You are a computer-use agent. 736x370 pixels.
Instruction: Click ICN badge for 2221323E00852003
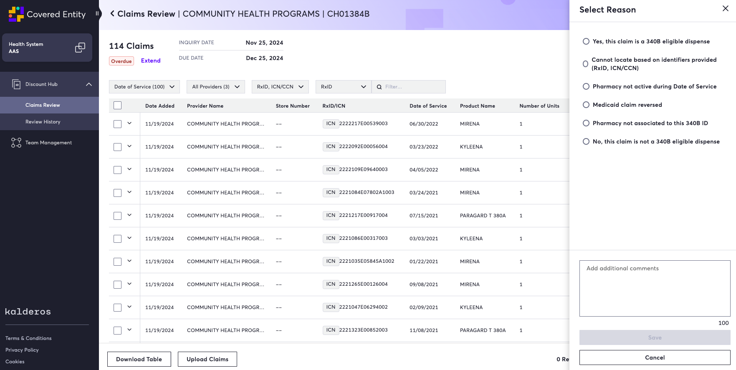[331, 330]
